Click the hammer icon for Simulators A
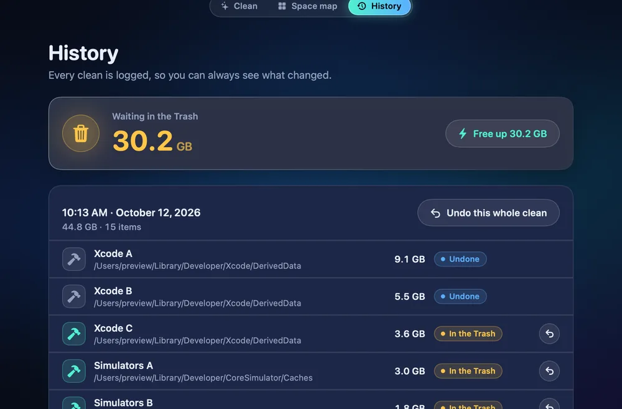 [74, 371]
